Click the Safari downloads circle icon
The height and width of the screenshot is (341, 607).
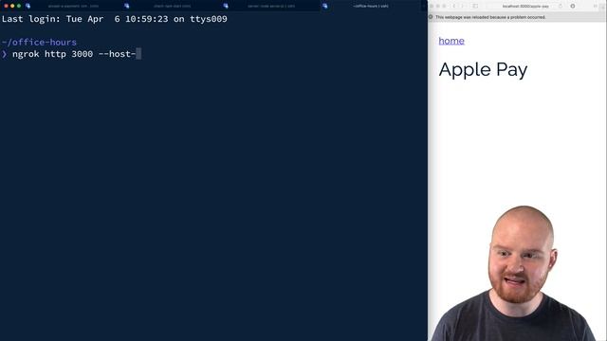[x=573, y=7]
